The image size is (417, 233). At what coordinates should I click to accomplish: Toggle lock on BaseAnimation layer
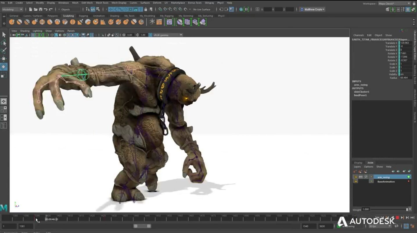click(x=356, y=182)
